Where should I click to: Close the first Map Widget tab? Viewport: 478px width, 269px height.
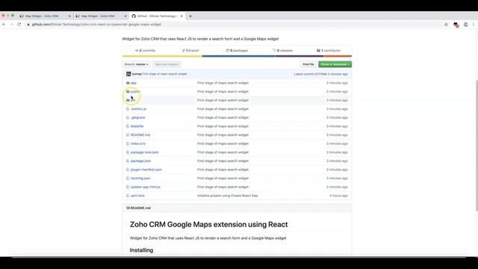69,16
